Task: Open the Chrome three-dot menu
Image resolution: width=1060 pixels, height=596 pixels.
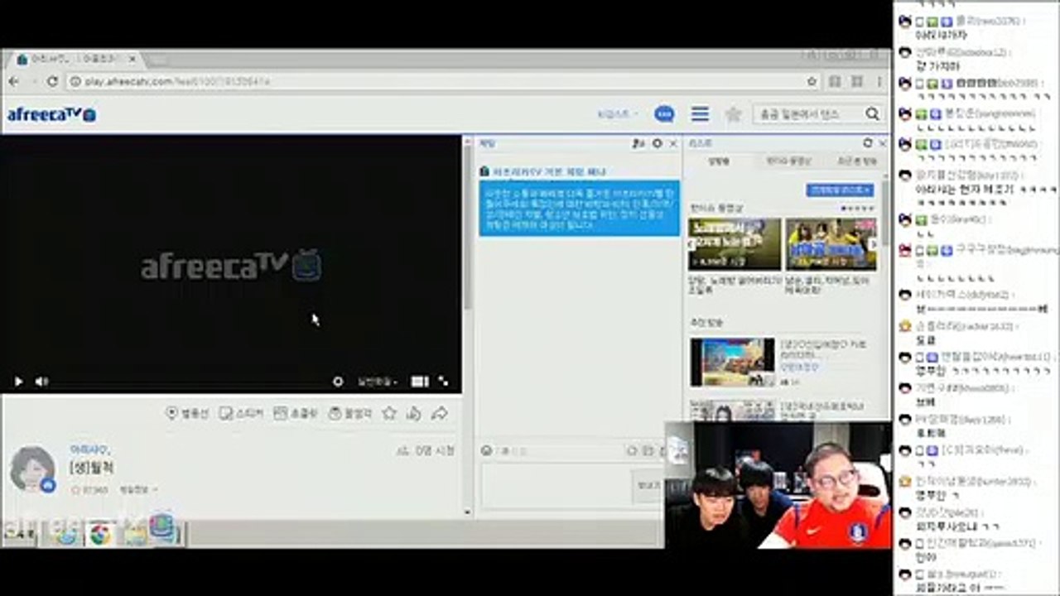Action: coord(879,81)
